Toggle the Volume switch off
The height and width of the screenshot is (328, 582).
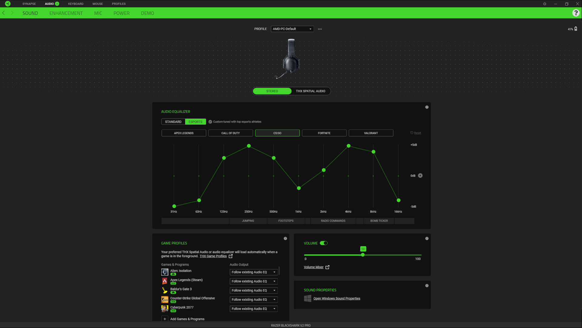click(x=324, y=243)
